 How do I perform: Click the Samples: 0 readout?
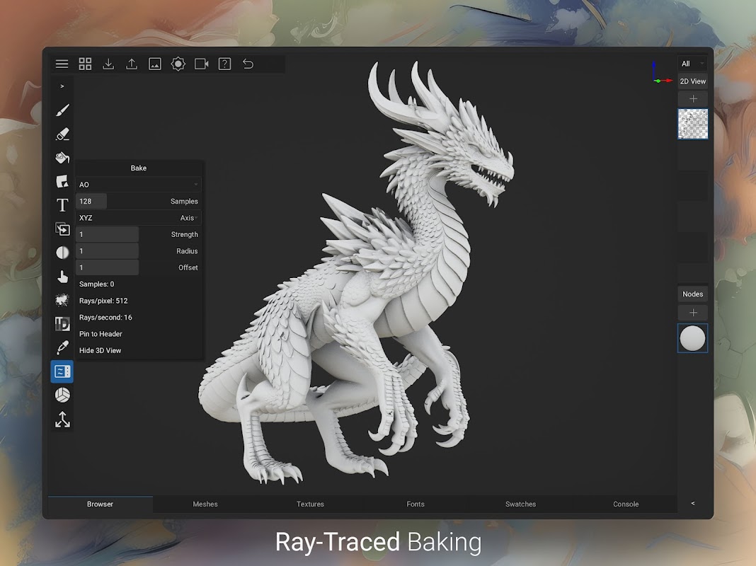pos(96,284)
